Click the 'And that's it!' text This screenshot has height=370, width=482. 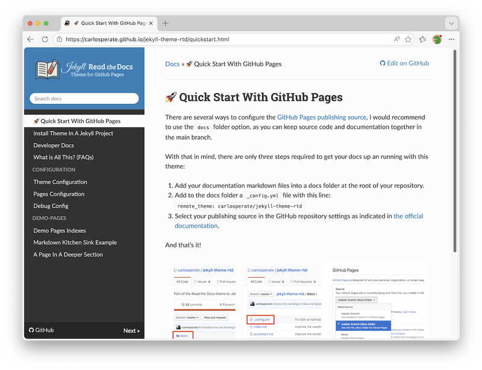point(183,245)
